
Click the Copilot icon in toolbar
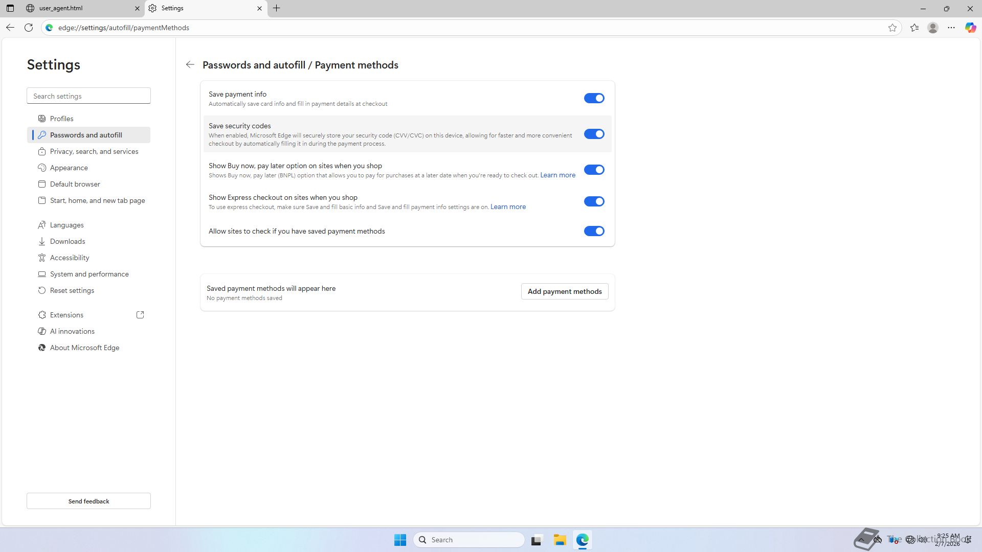coord(970,28)
